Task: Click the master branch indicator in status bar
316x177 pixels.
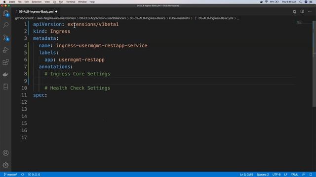Action: point(10,175)
